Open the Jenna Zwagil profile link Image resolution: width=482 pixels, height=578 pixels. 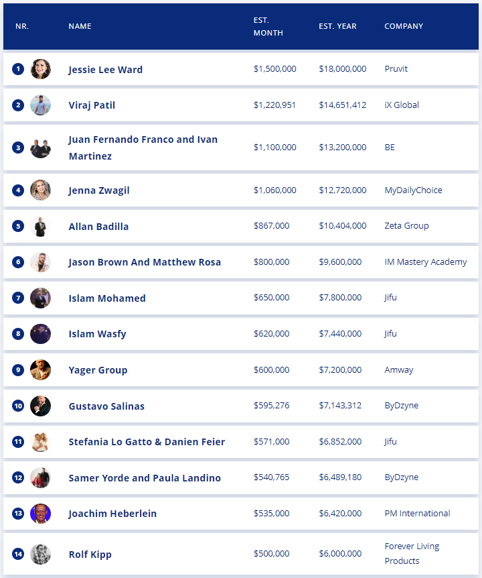(x=99, y=190)
